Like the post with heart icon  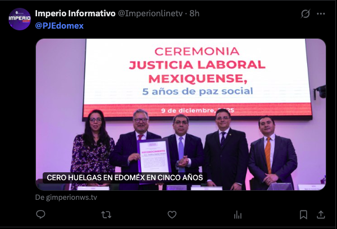172,214
